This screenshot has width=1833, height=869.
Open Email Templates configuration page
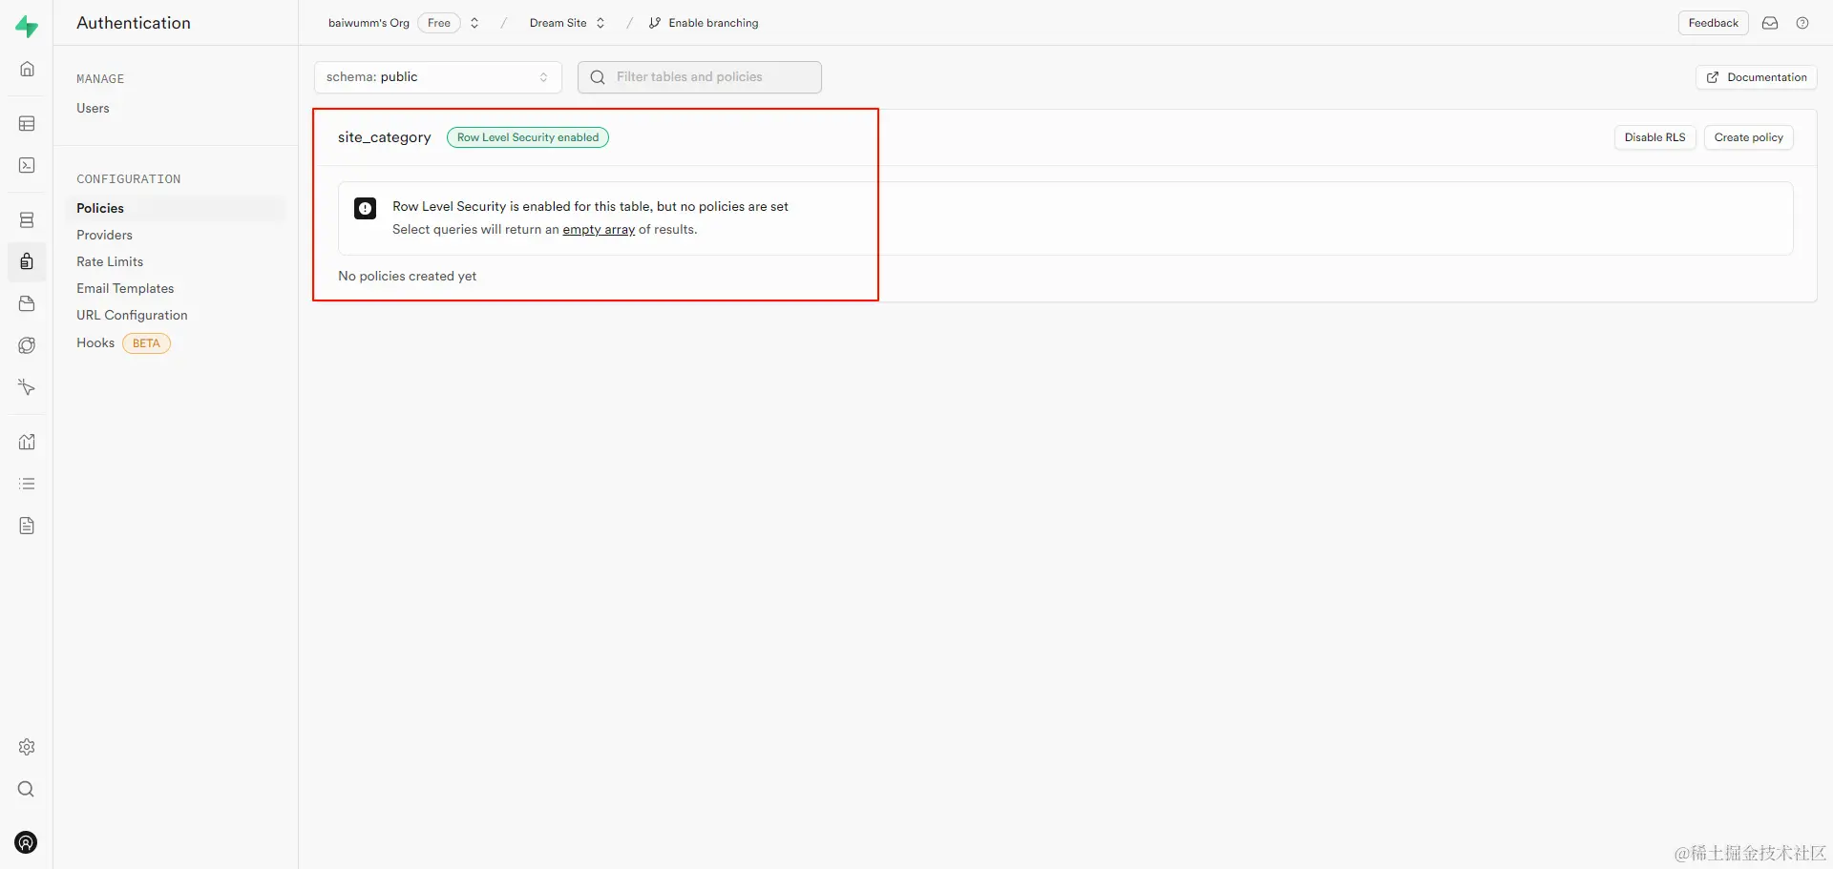125,288
